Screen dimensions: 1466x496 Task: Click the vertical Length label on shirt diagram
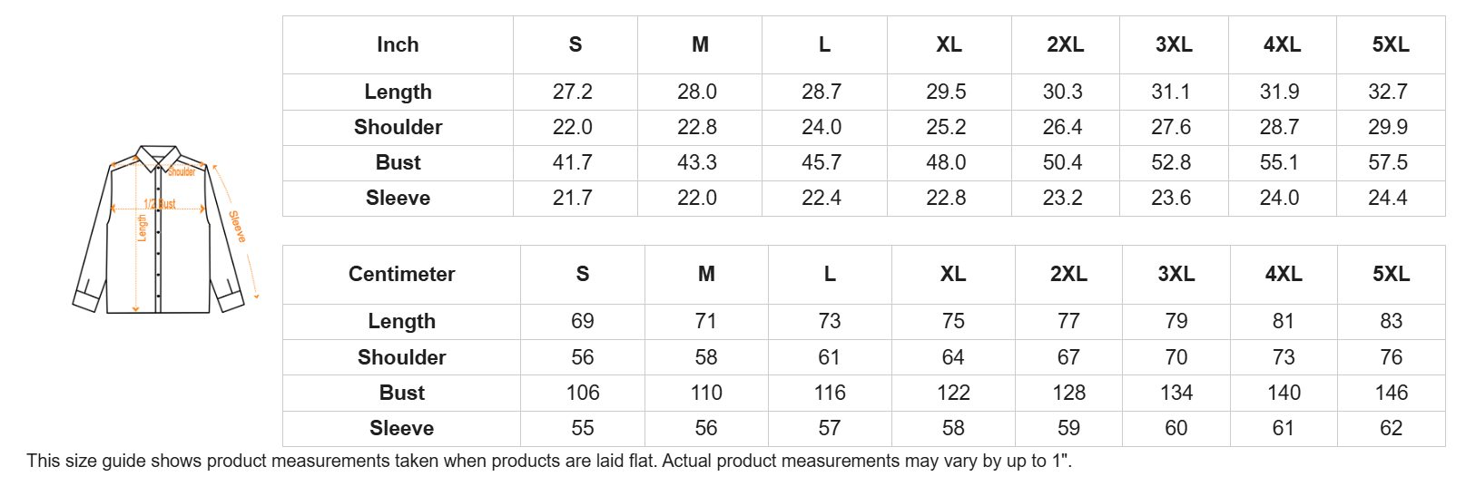coord(142,229)
